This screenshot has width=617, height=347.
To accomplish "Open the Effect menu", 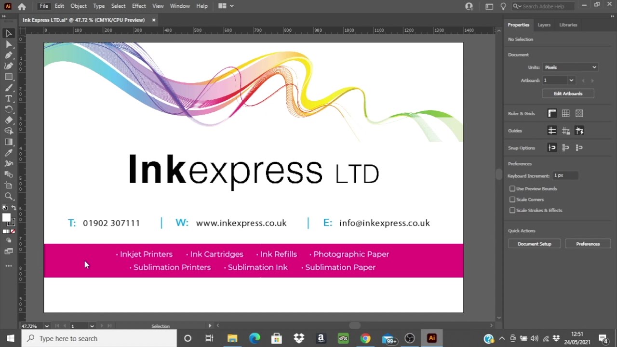I will [139, 6].
